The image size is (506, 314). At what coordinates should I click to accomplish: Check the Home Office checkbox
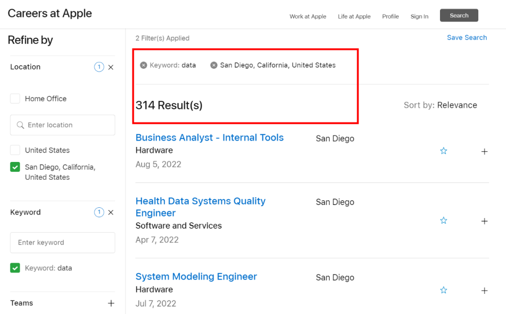[15, 99]
